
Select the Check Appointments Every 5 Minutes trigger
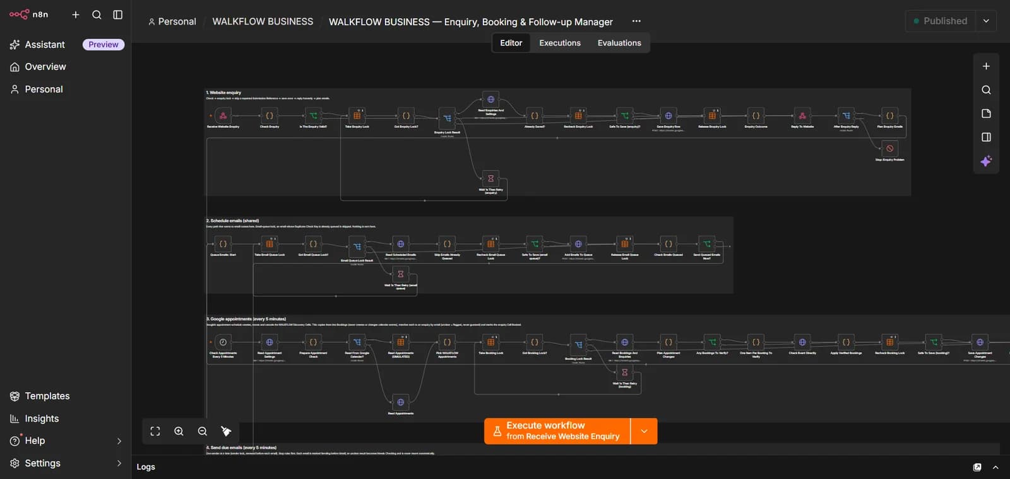point(223,342)
